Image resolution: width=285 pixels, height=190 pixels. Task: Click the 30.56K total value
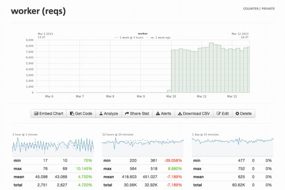130,185
